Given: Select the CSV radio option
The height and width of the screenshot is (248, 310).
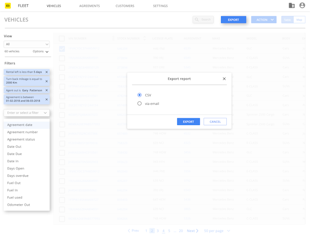Looking at the screenshot, I should click(139, 95).
